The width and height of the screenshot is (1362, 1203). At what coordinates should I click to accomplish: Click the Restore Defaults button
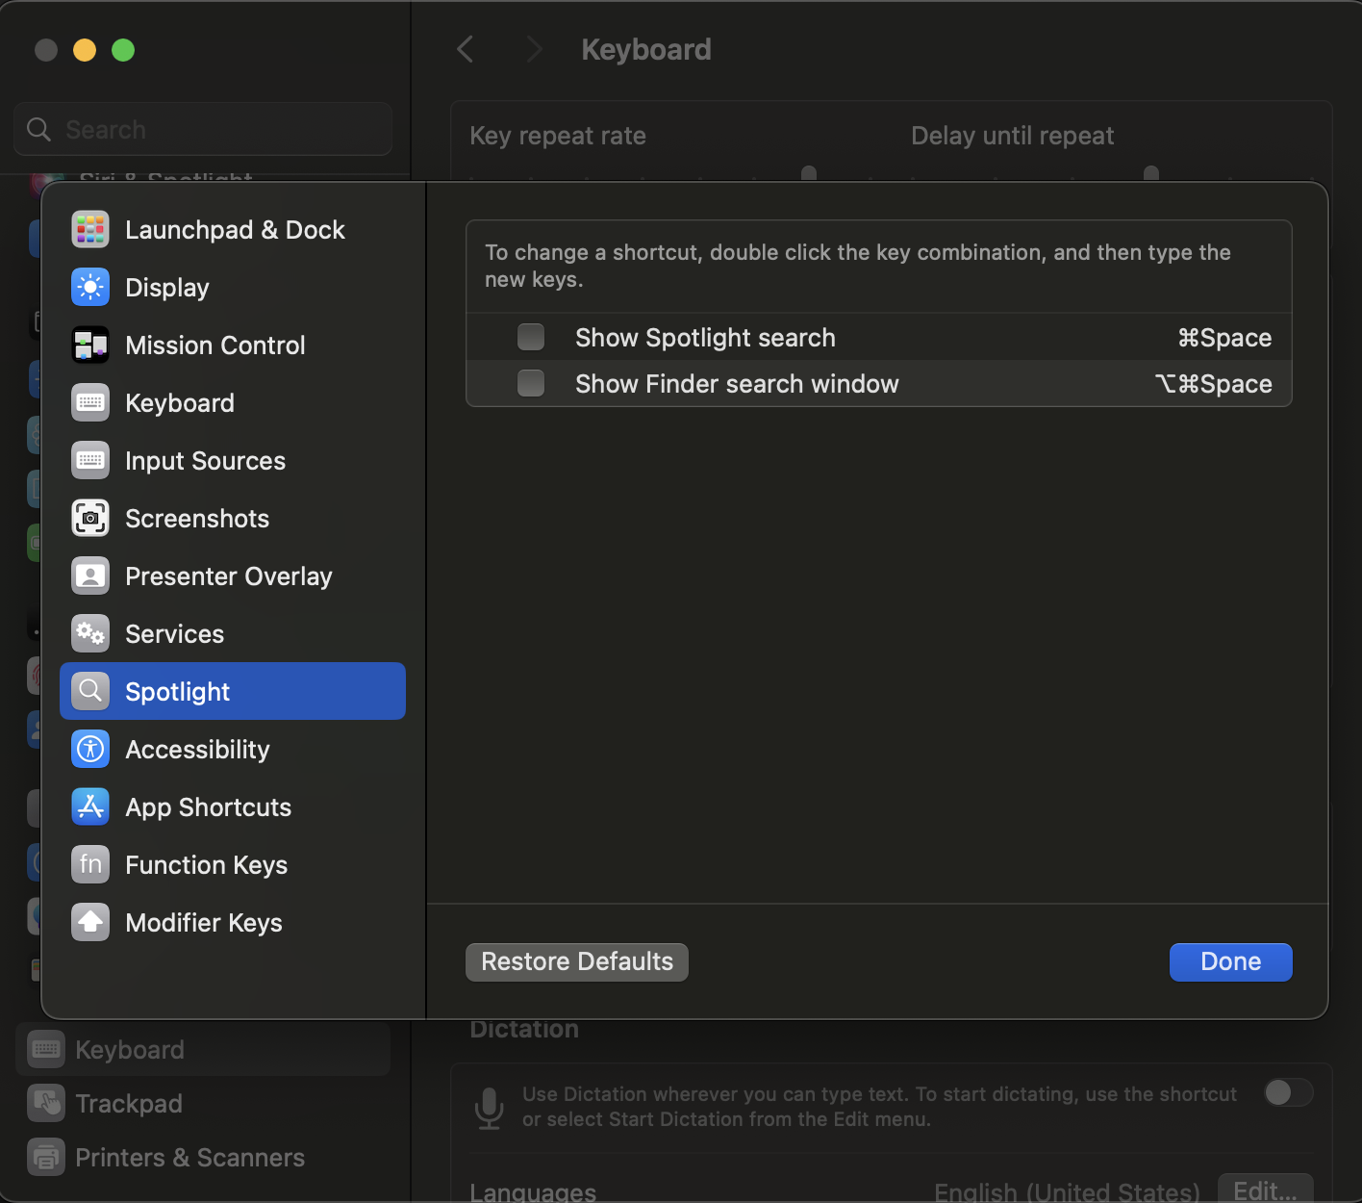(576, 961)
